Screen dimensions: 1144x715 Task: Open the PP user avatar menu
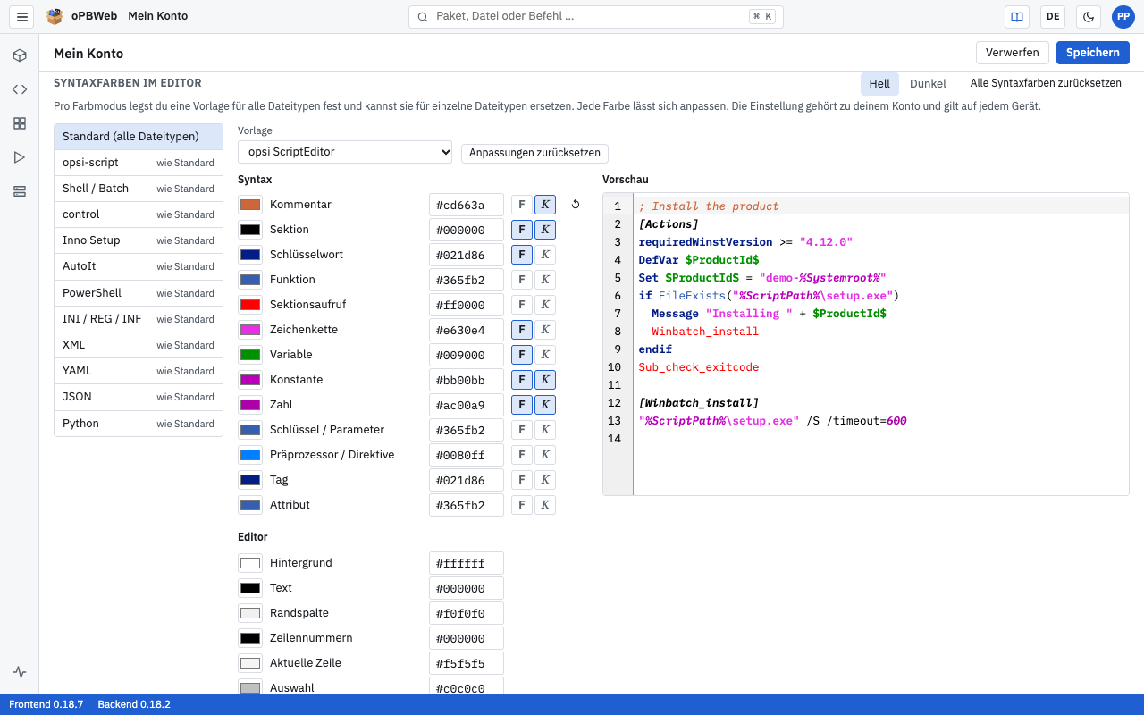(x=1123, y=17)
